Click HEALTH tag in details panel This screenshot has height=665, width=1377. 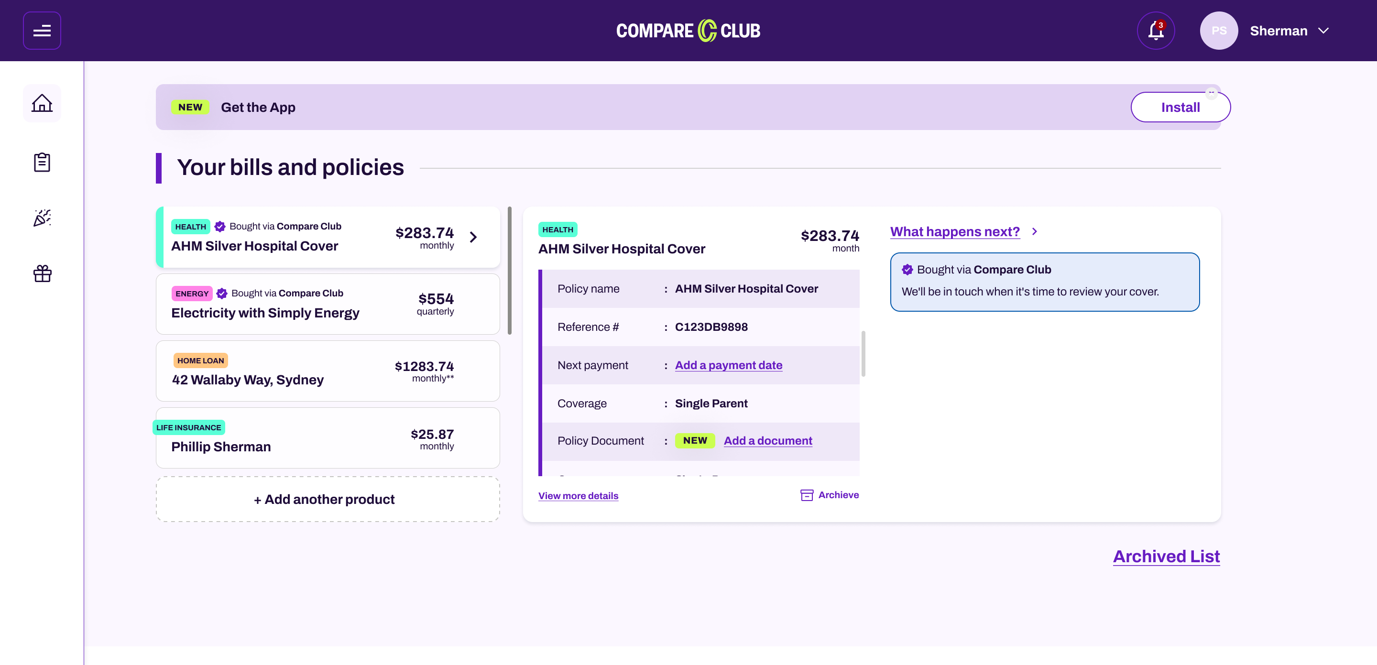[x=557, y=229]
